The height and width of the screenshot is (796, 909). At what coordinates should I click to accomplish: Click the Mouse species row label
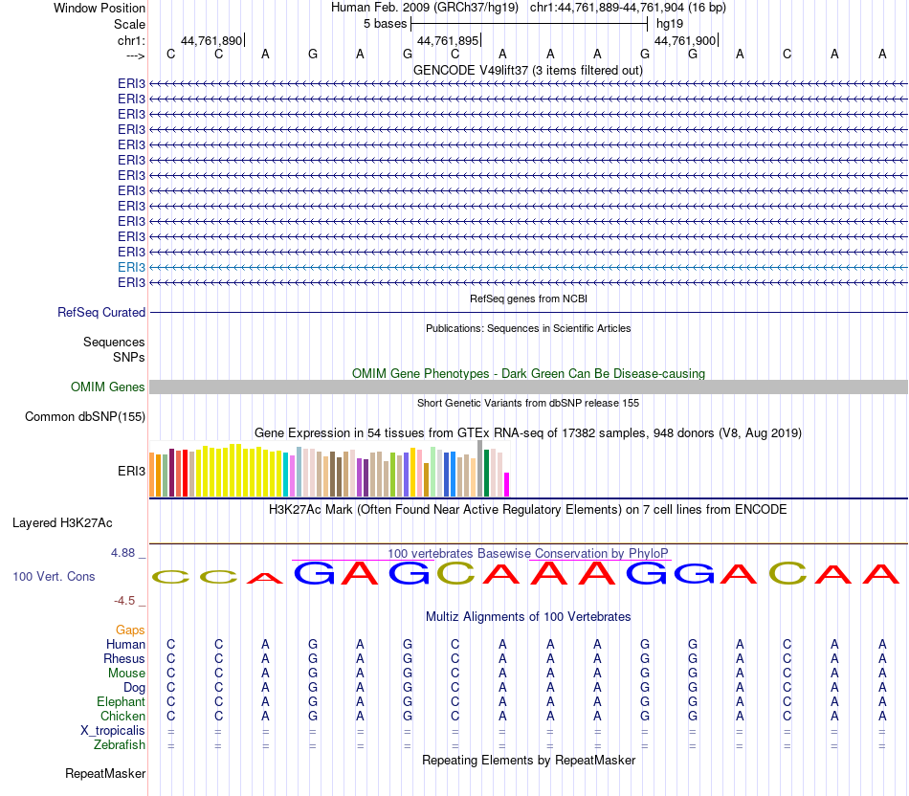click(x=126, y=674)
